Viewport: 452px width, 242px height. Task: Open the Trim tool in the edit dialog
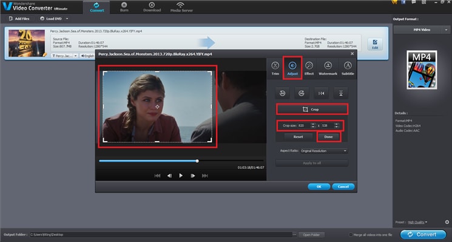(x=275, y=68)
